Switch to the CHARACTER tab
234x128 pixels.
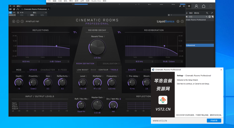coord(48,70)
